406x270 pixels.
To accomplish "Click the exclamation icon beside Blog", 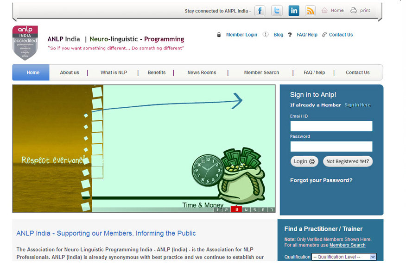I will [x=266, y=34].
